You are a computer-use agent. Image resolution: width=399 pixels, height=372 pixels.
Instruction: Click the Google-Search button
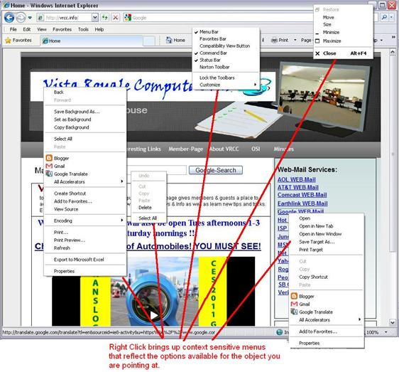tap(216, 170)
